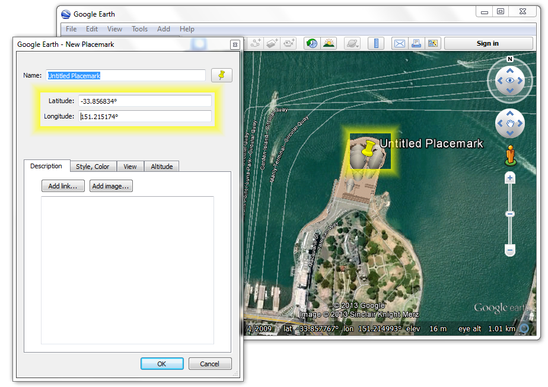Click the zoom in plus button

(x=509, y=178)
